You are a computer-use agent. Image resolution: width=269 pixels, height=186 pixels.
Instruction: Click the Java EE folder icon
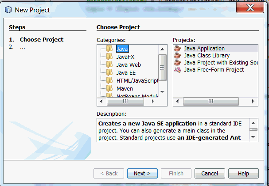109,73
